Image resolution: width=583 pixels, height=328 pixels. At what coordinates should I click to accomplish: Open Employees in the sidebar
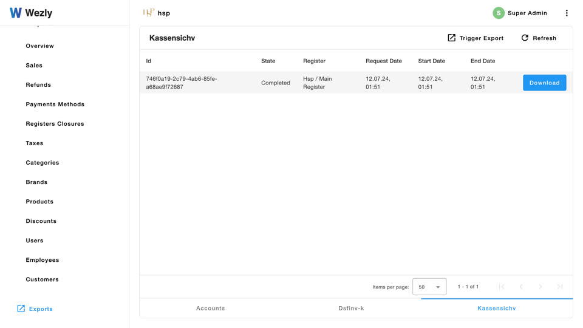(43, 260)
